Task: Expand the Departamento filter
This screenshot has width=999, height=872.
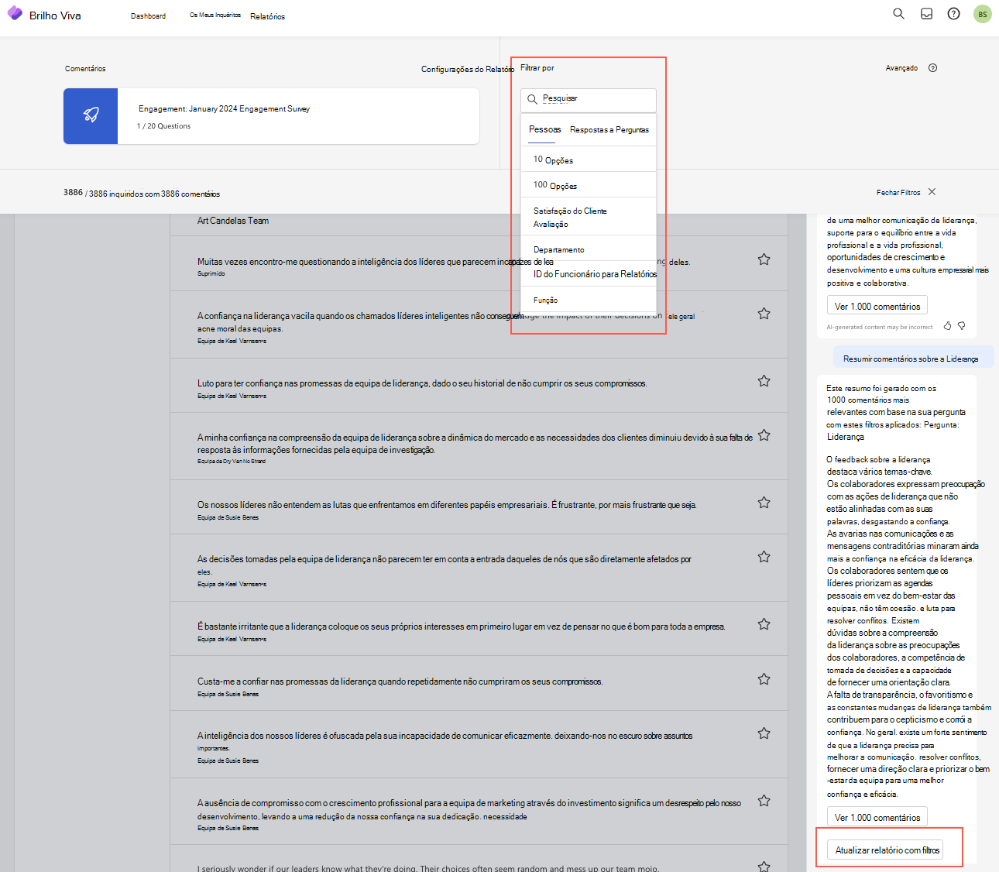Action: click(589, 249)
